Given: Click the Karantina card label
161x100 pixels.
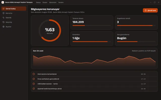Looking at the screenshot, I should pos(76,34).
